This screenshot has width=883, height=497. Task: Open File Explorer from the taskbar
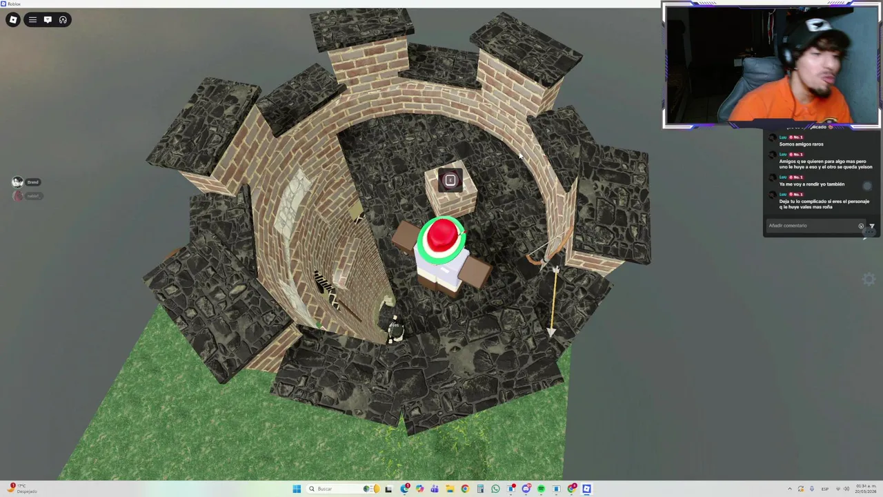point(450,489)
